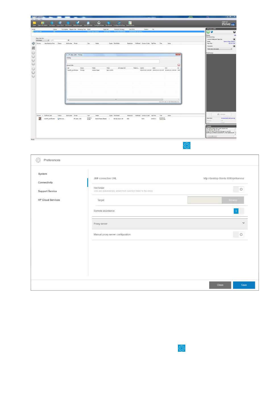
Task: Enable Manual proxy server configuration switch
Action: (238, 234)
